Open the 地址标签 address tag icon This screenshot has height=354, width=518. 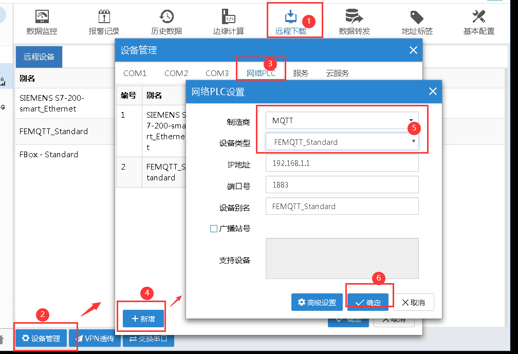[417, 22]
